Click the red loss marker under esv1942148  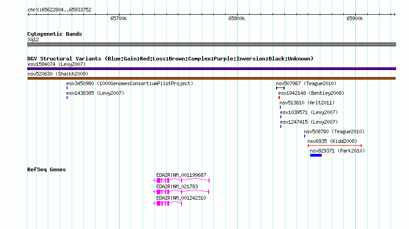point(279,98)
